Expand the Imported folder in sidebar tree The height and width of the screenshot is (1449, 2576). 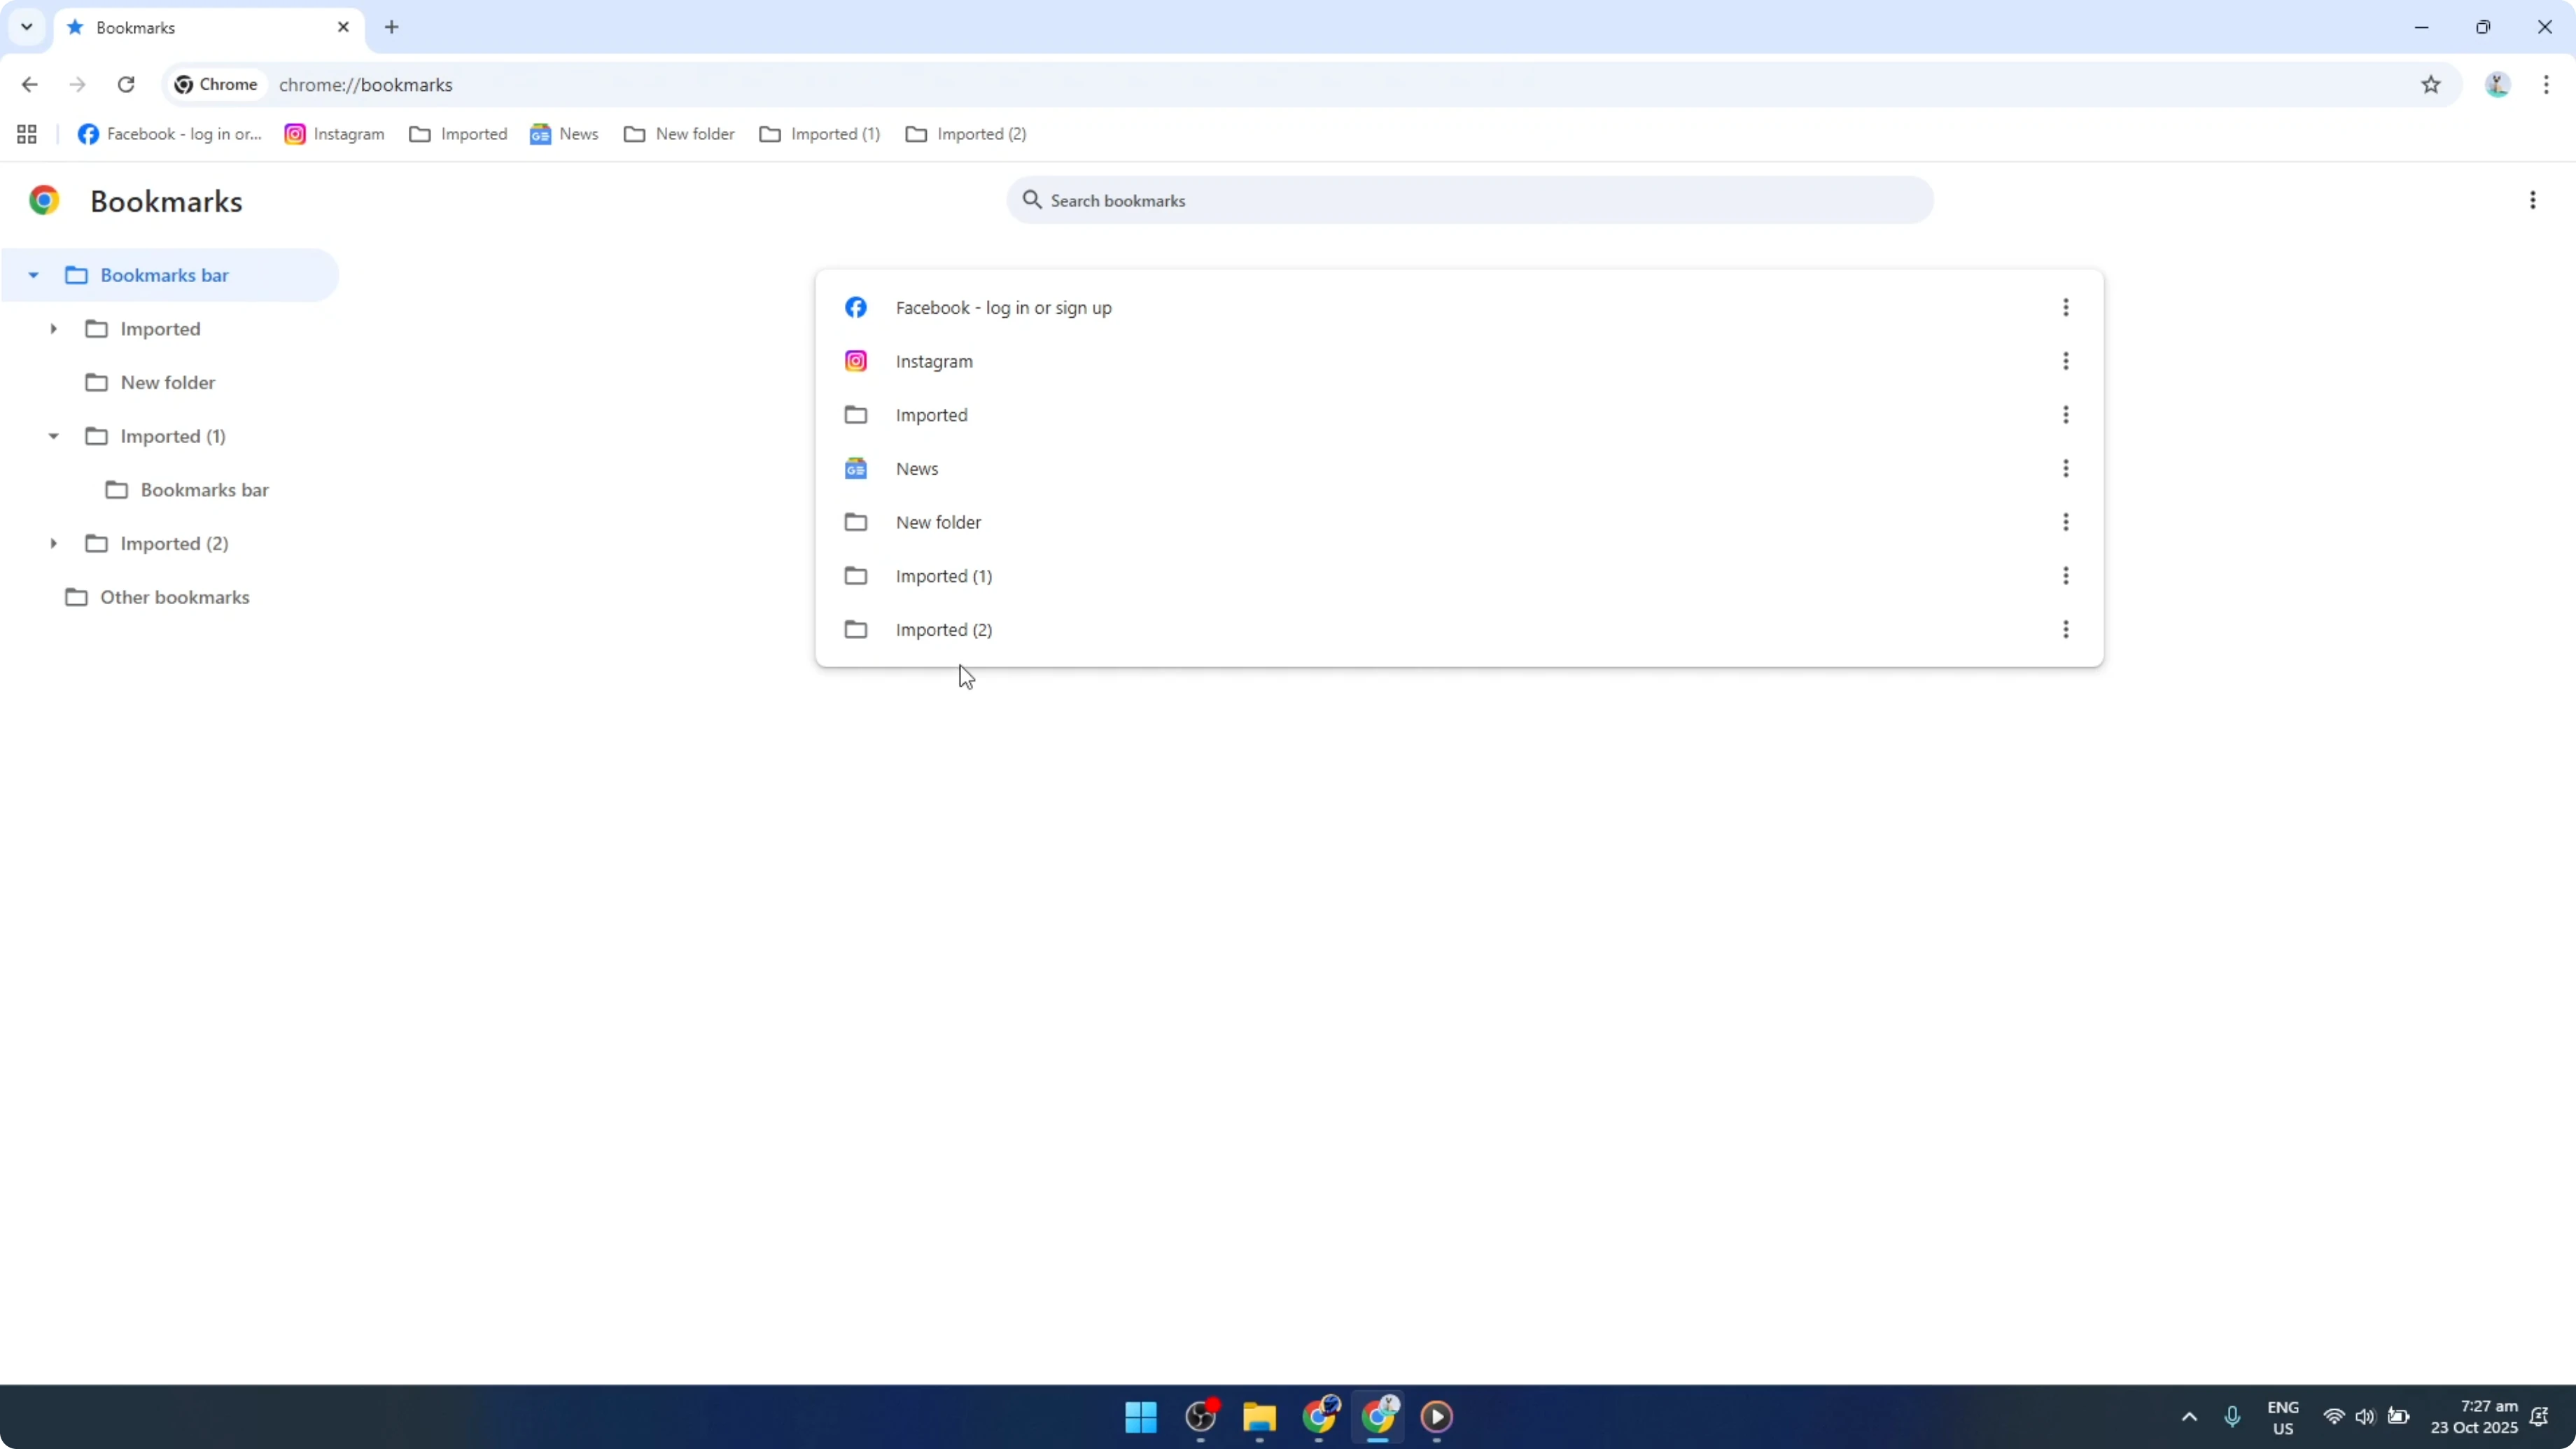53,329
